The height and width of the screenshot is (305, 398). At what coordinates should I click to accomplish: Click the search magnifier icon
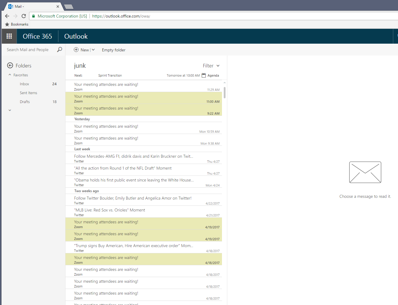(60, 49)
